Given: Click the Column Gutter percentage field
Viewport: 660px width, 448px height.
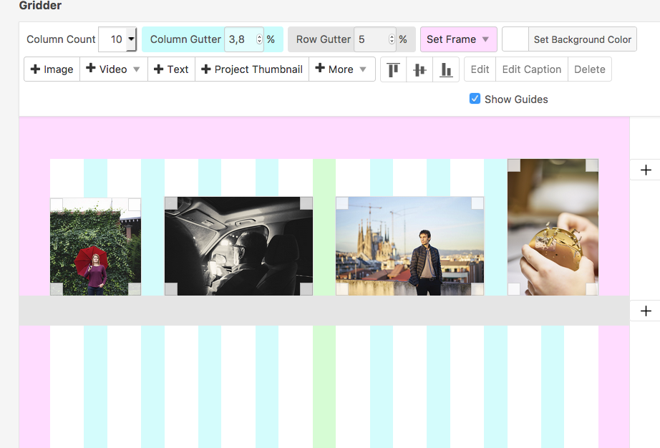Looking at the screenshot, I should click(240, 39).
